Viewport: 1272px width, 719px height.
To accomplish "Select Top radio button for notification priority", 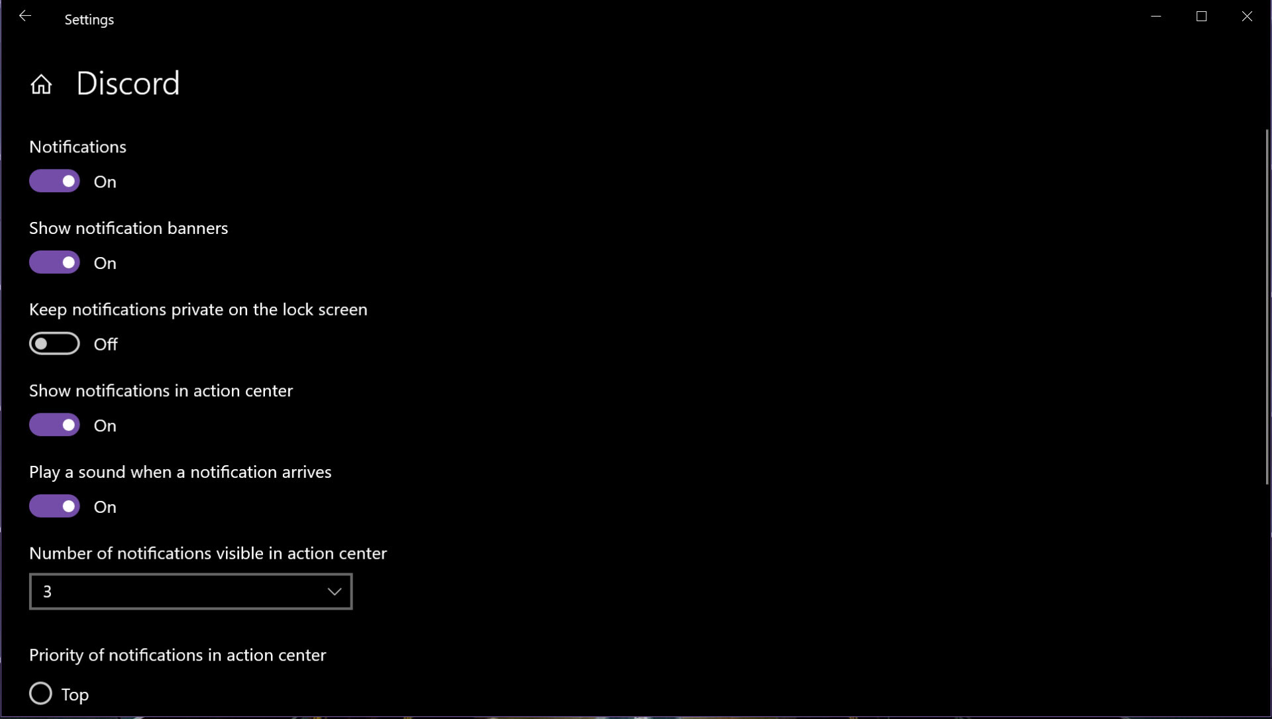I will 40,694.
